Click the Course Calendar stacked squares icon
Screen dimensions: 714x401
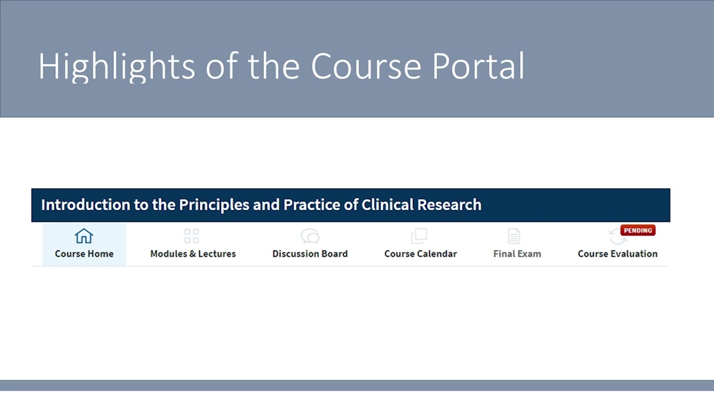419,236
